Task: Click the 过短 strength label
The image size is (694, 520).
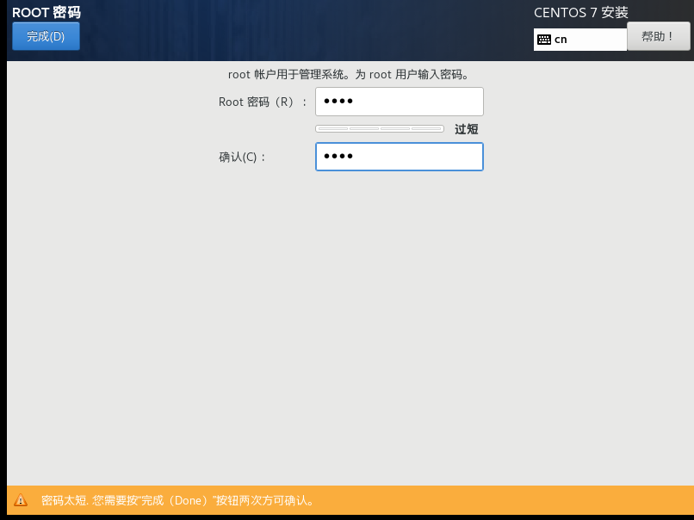Action: coord(467,129)
